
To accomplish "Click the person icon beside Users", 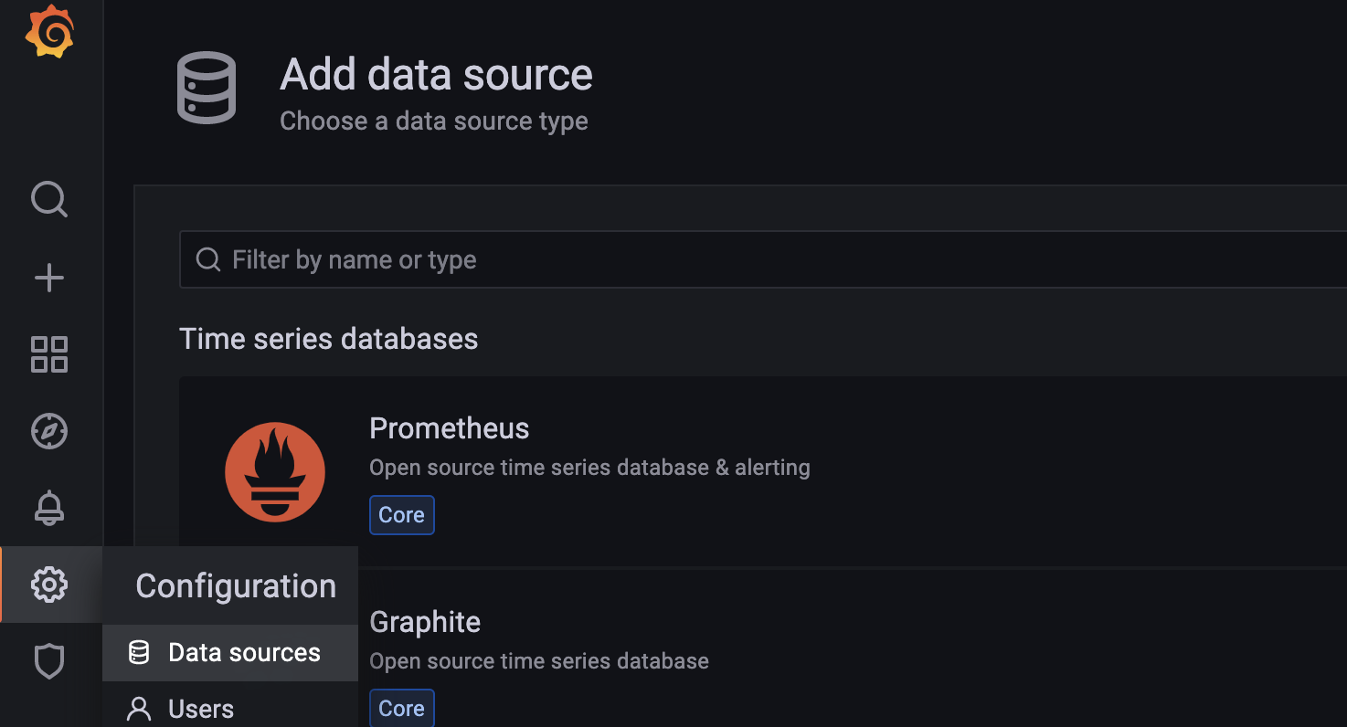I will pyautogui.click(x=139, y=709).
